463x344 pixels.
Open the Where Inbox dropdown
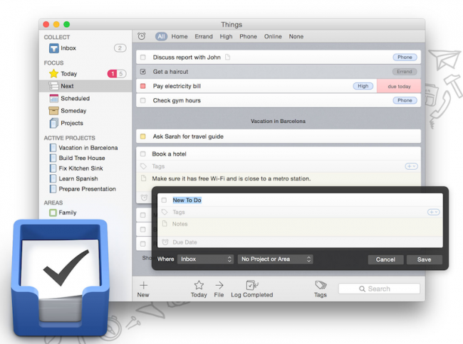coord(206,259)
